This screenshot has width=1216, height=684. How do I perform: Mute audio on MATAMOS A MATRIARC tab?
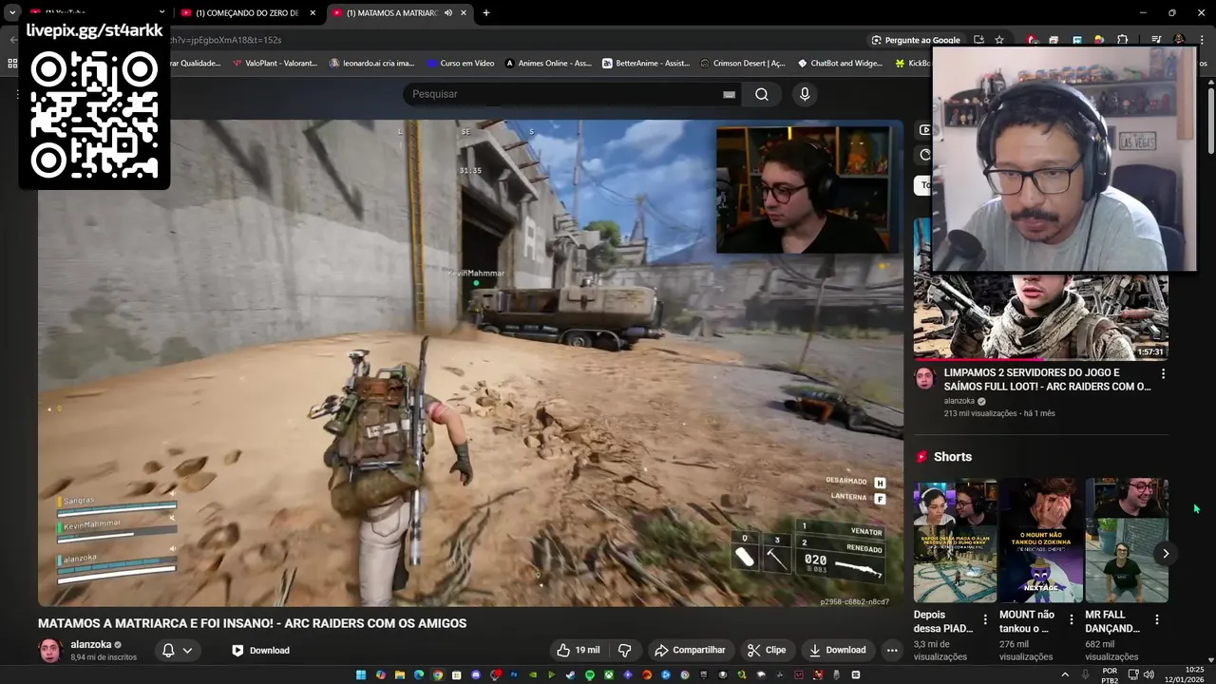pos(447,13)
